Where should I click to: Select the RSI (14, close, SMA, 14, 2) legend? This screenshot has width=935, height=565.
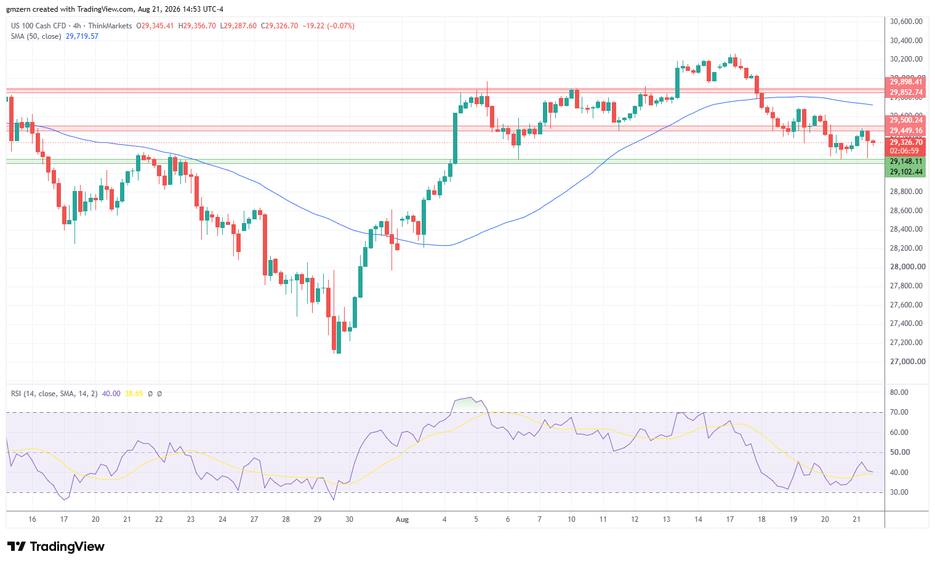click(x=54, y=394)
